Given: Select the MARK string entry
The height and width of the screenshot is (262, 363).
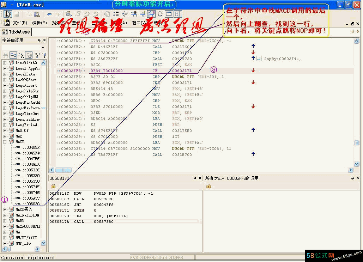Looking at the screenshot, I should [20, 221].
